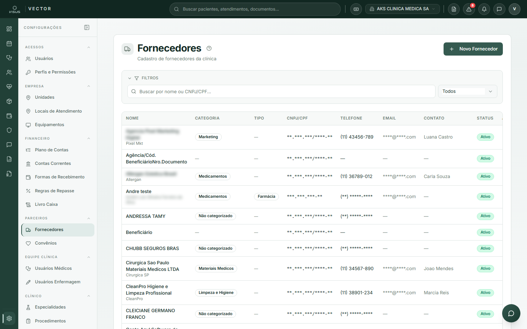Go to Usuários in sidebar
The width and height of the screenshot is (527, 329).
58,58
